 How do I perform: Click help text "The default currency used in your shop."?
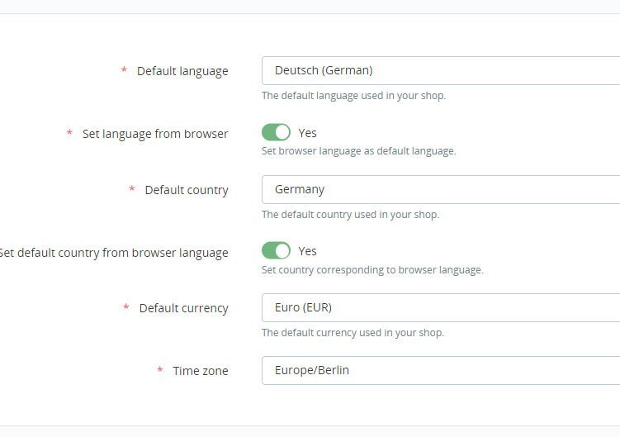pyautogui.click(x=353, y=333)
